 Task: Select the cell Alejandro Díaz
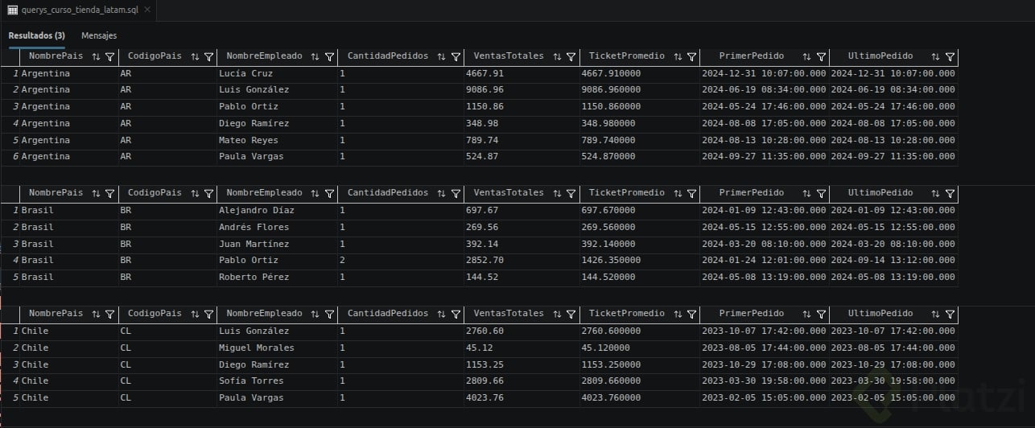276,210
